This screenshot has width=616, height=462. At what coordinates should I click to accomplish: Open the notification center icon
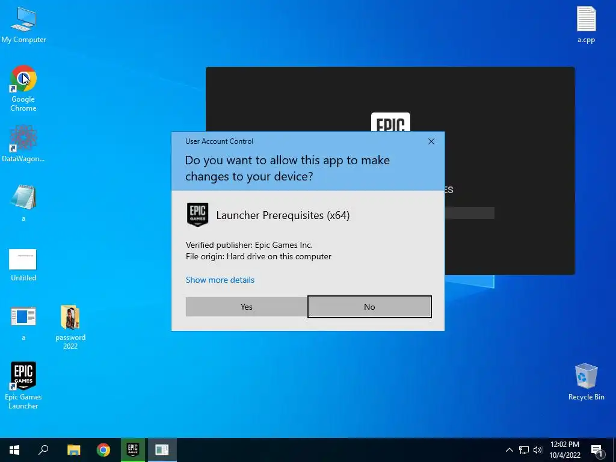point(597,450)
